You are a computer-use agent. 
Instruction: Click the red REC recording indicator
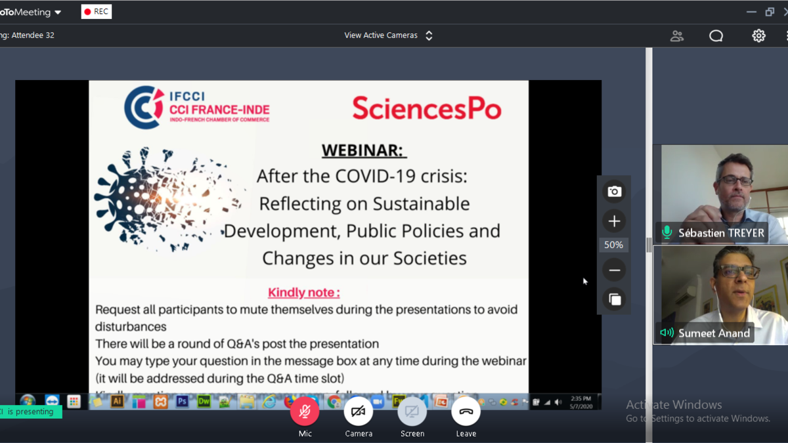97,11
